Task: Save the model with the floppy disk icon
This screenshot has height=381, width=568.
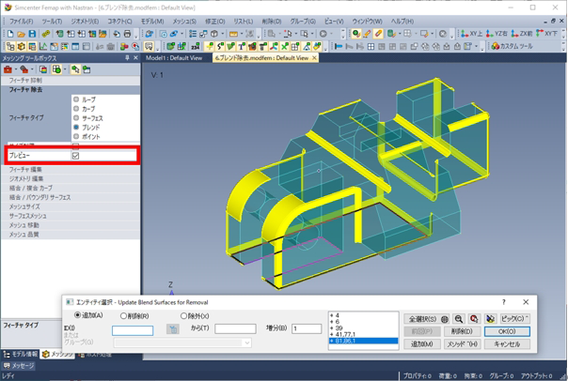Action: 32,34
